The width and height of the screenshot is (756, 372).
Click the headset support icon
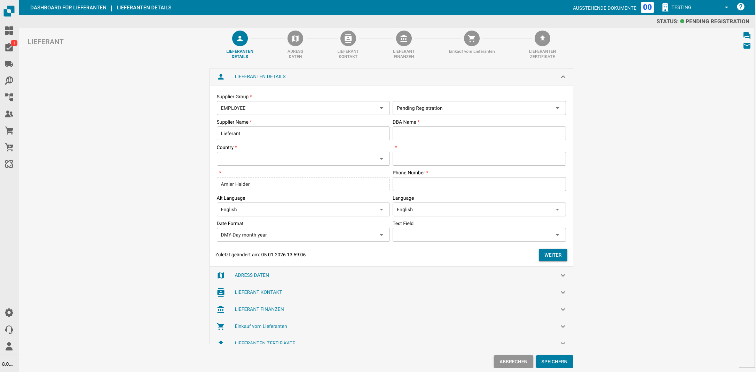click(9, 329)
